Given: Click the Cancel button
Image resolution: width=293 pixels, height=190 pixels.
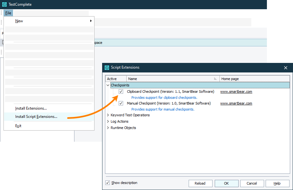Looking at the screenshot, I should (252, 183).
